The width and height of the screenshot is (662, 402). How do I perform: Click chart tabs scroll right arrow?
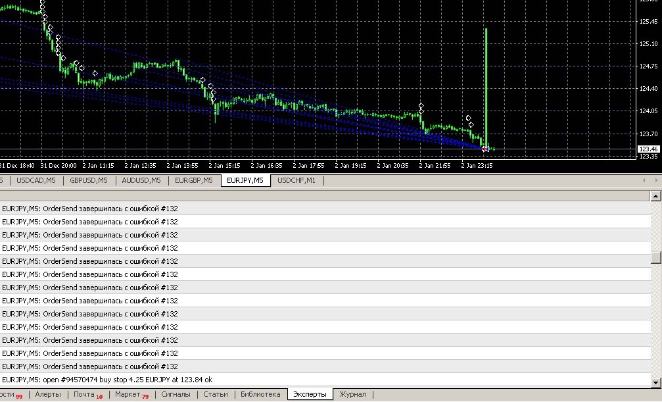point(656,180)
